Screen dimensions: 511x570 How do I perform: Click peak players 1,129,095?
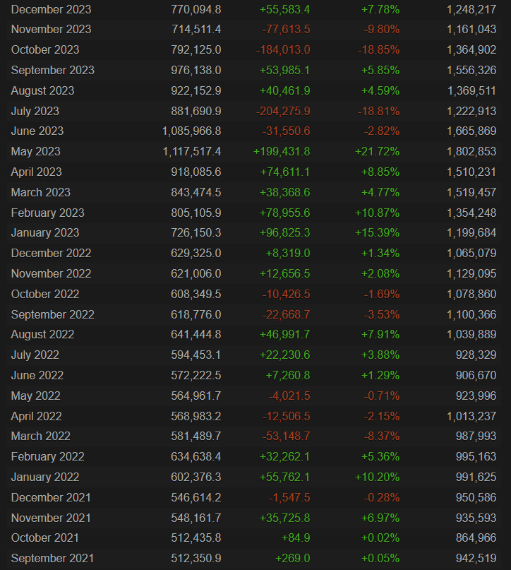coord(471,273)
